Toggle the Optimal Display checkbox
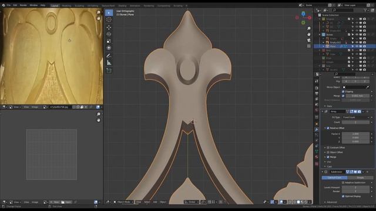 343,196
